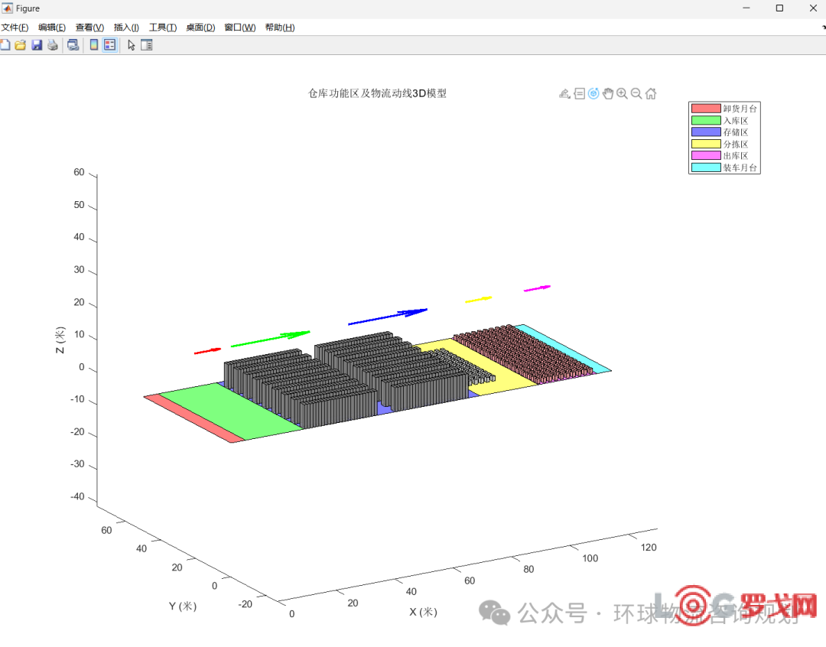Click the 存储区 legend label
The width and height of the screenshot is (826, 647).
click(x=735, y=132)
